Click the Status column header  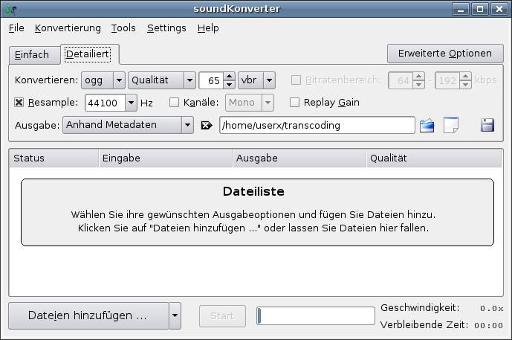pos(54,158)
